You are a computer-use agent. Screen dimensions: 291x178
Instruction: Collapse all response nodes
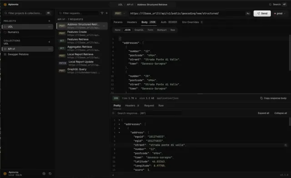click(281, 113)
